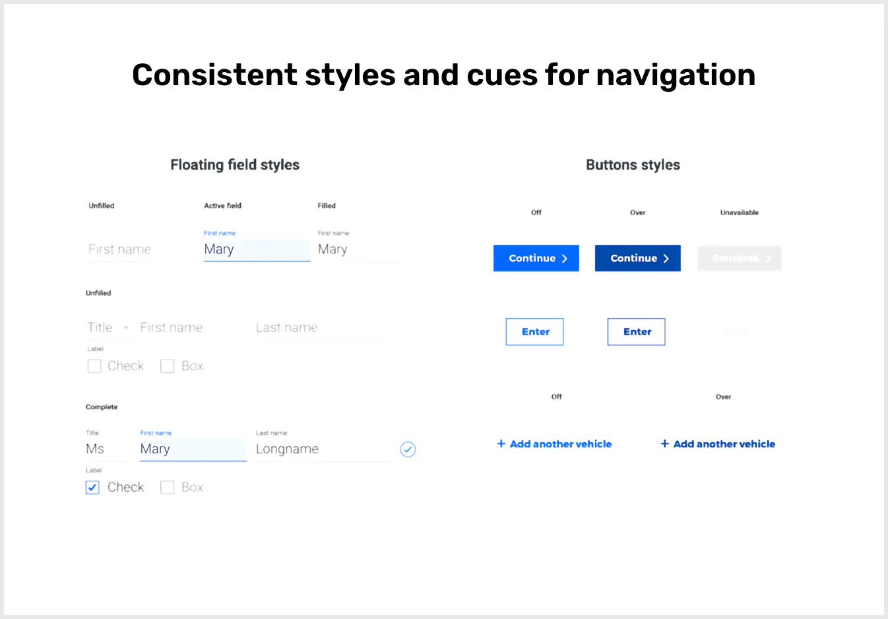Click the 'Filled' label
This screenshot has width=888, height=619.
pyautogui.click(x=327, y=206)
